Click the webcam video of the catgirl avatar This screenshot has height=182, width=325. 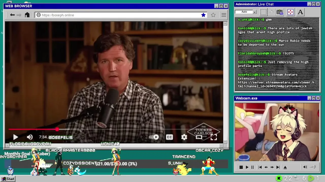(277, 132)
